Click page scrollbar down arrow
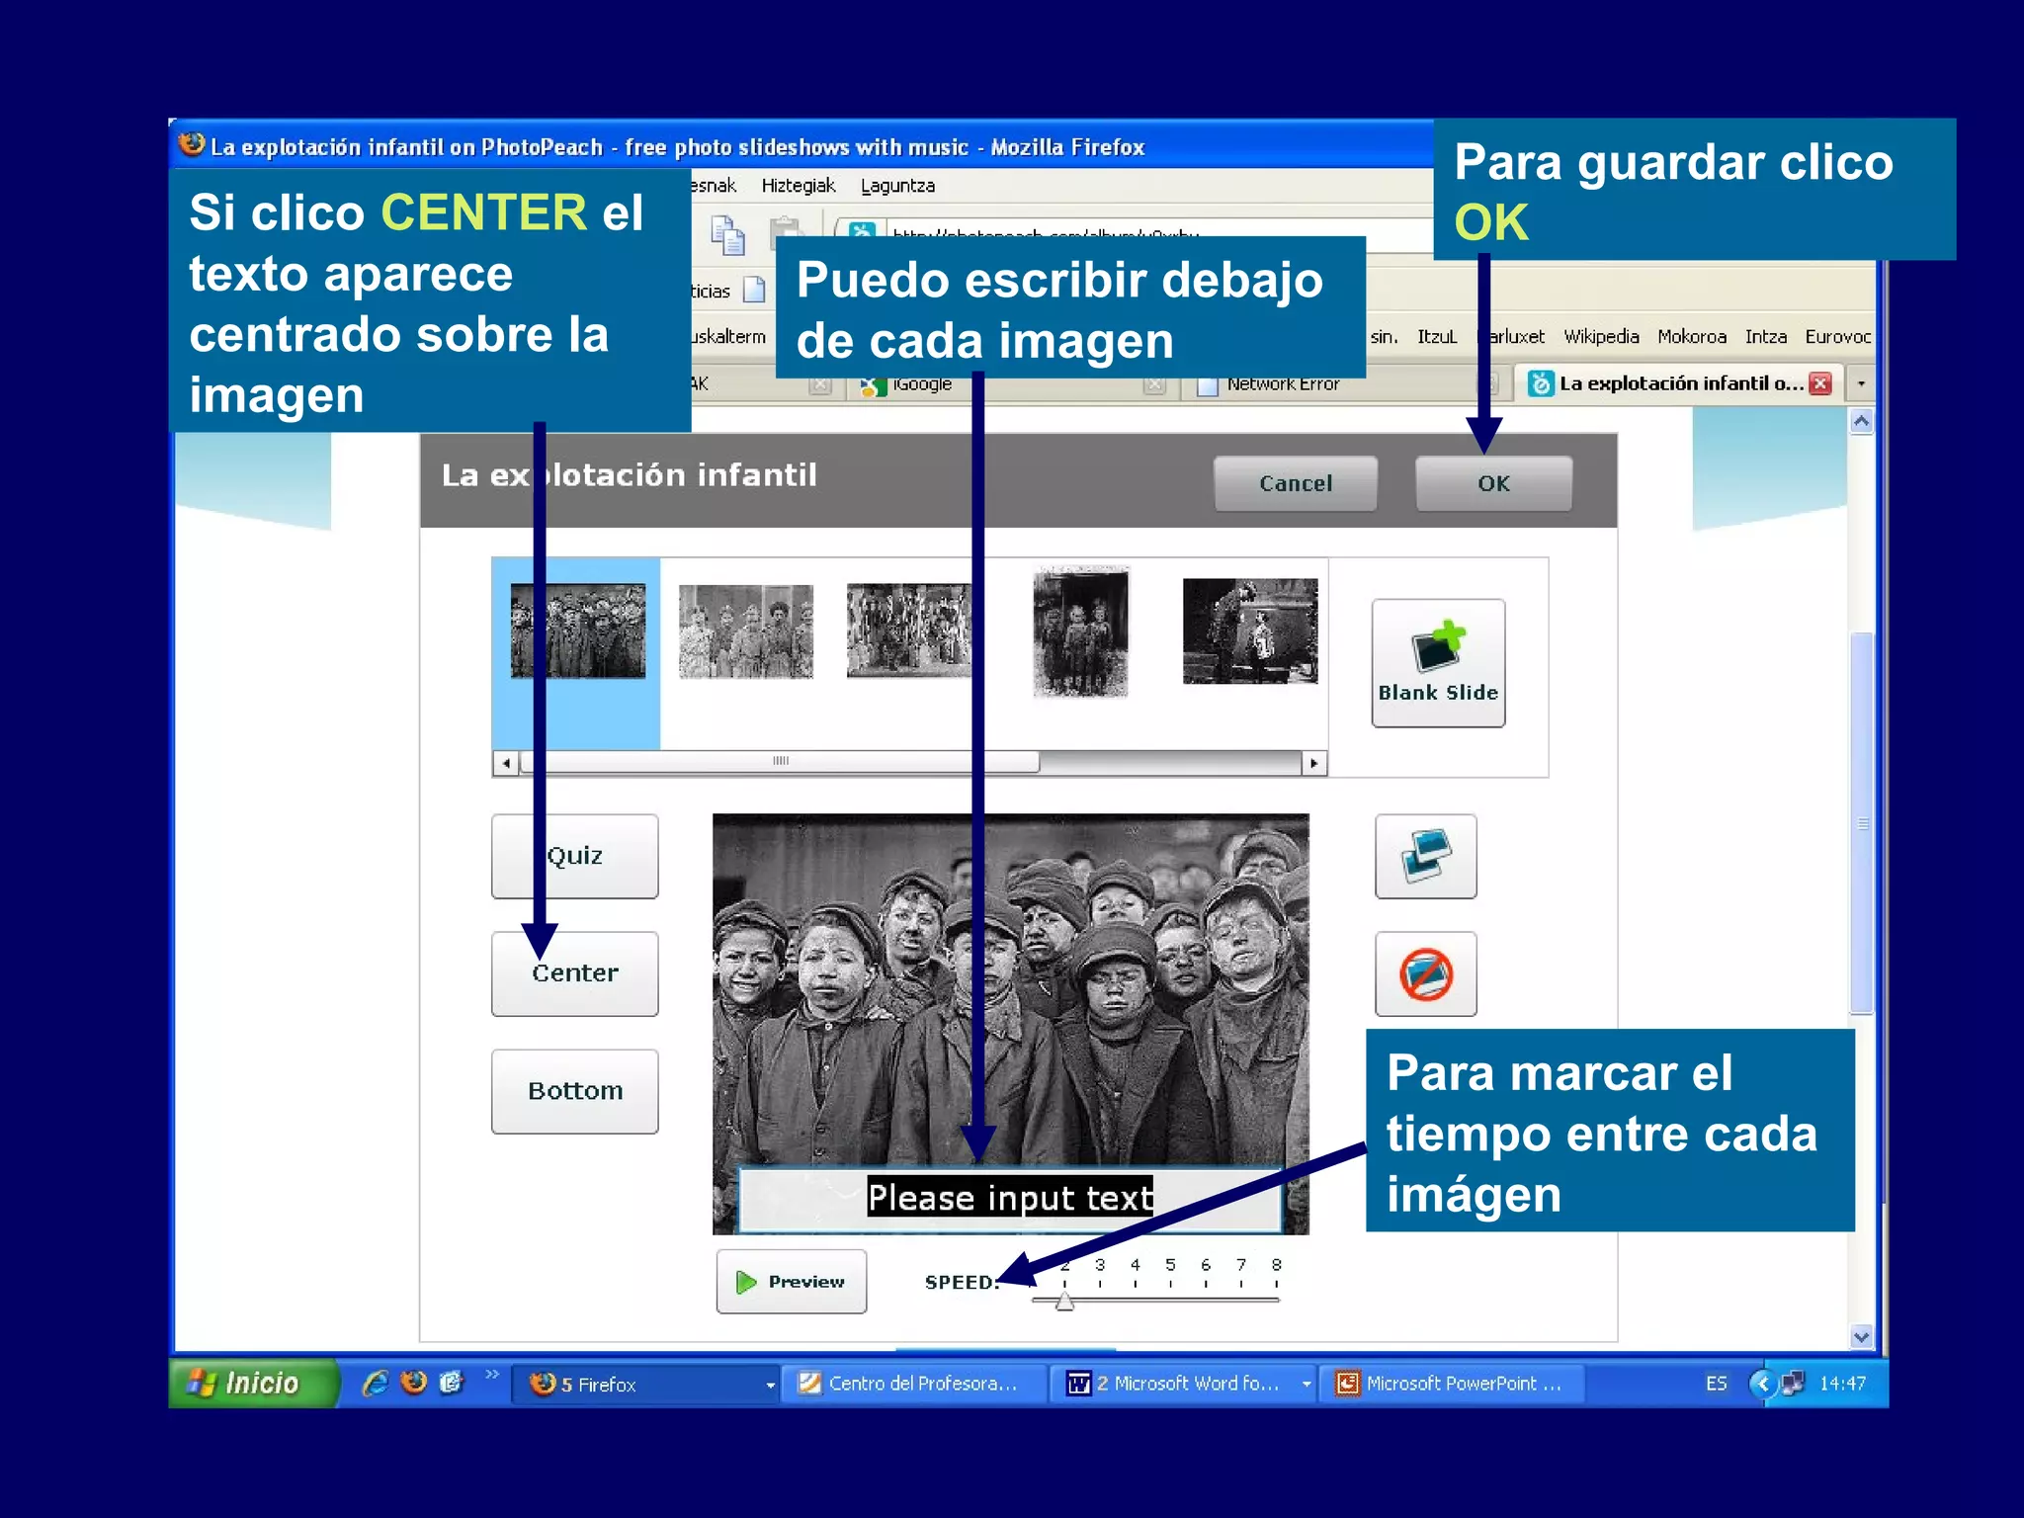 (1861, 1337)
